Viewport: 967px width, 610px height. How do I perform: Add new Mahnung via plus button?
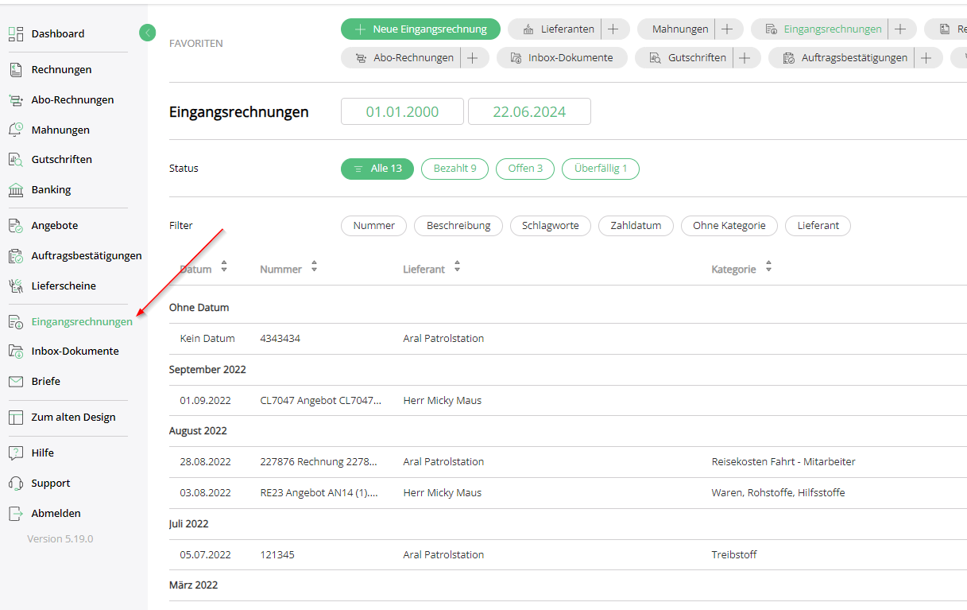pos(728,29)
